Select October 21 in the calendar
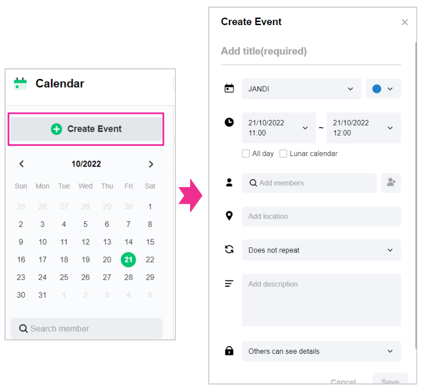Screen dimensions: 424x389 [x=128, y=260]
